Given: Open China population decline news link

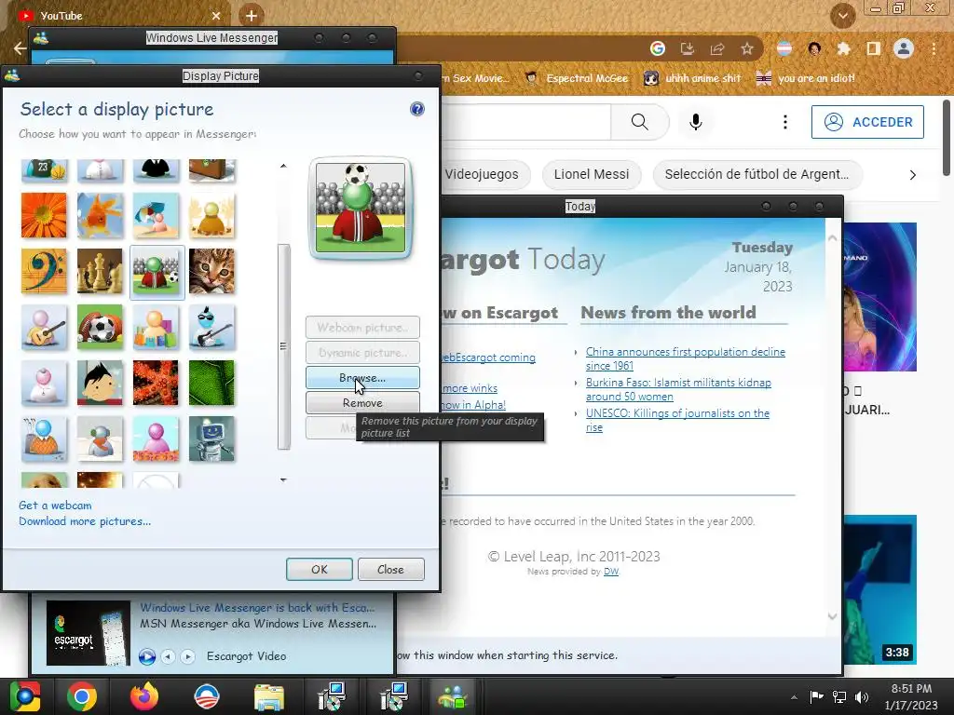Looking at the screenshot, I should tap(685, 358).
